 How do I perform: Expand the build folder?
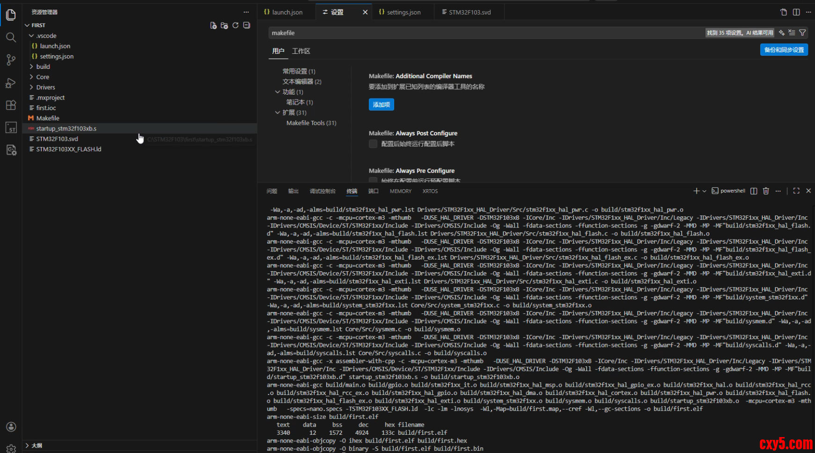43,67
